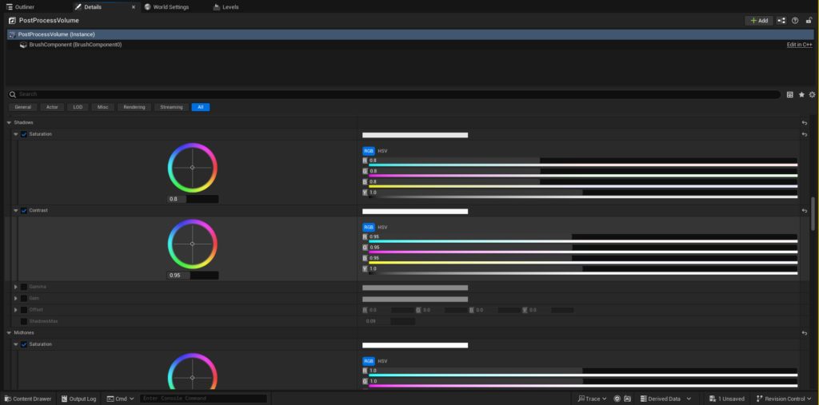Expand the Gain property
The height and width of the screenshot is (405, 819).
coord(16,299)
